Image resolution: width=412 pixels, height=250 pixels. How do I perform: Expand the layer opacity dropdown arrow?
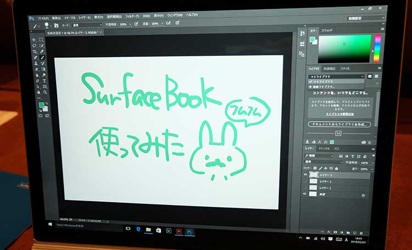pyautogui.click(x=373, y=163)
